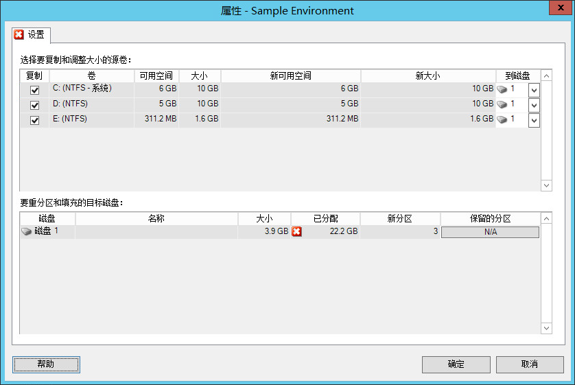Click the red error icon next to 22.2 GB
575x385 pixels.
click(x=296, y=232)
